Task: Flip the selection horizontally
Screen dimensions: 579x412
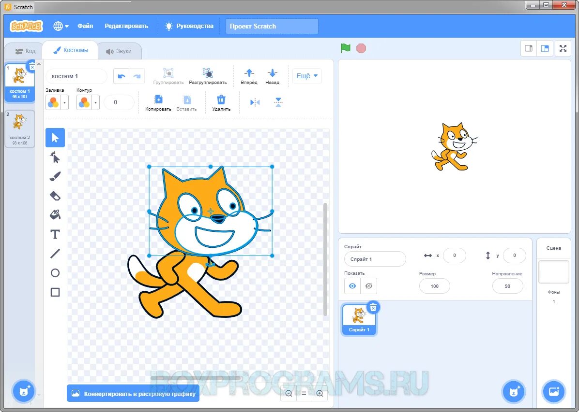Action: [x=255, y=102]
